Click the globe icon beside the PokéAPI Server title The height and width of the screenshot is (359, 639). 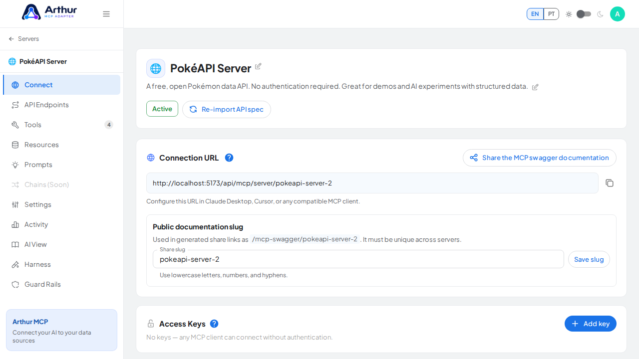pos(156,68)
